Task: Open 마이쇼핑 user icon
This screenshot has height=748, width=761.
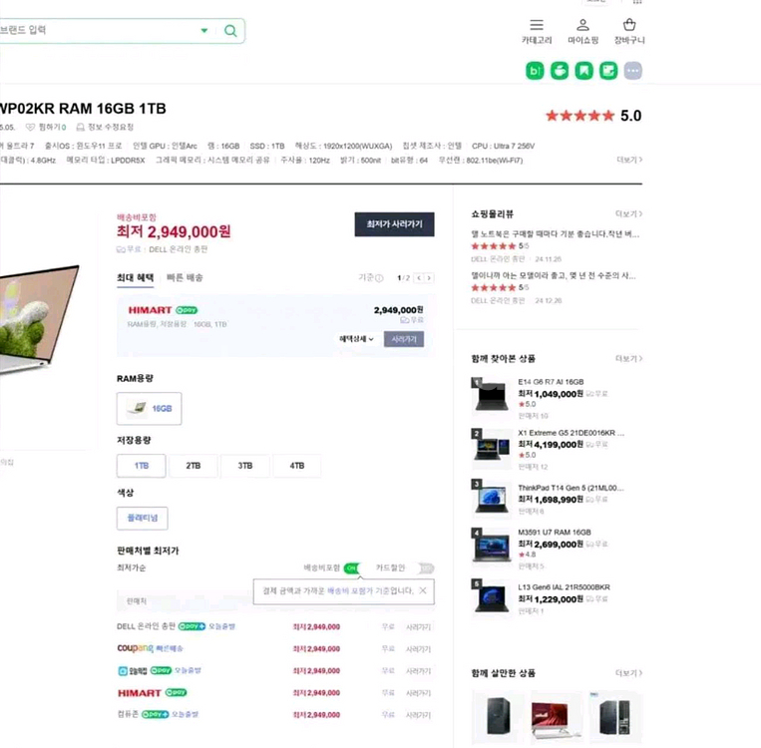Action: (x=582, y=32)
